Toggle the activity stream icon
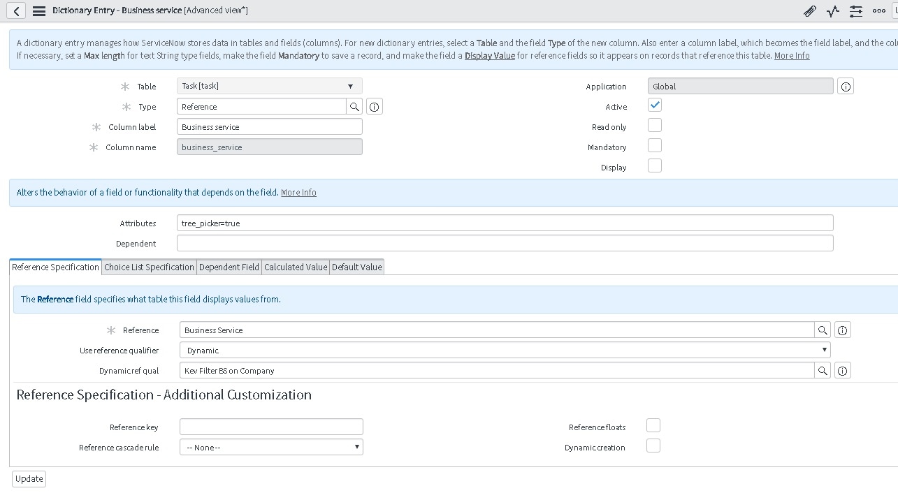Image resolution: width=898 pixels, height=493 pixels. (x=832, y=10)
